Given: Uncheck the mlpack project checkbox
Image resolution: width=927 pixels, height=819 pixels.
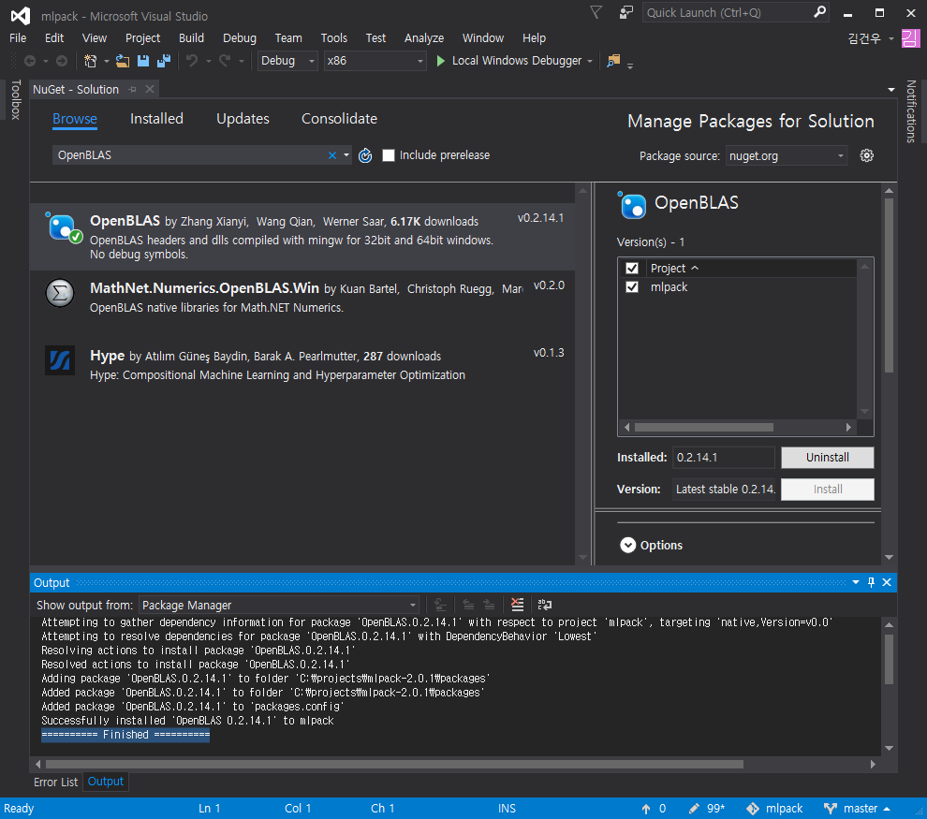Looking at the screenshot, I should (x=632, y=287).
